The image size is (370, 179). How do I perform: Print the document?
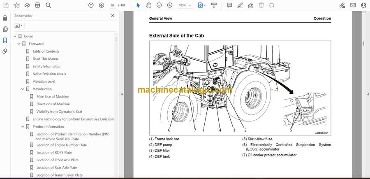click(37, 5)
